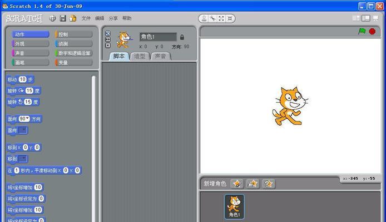386x222 pixels.
Task: Paint a new sprite button
Action: pos(237,184)
